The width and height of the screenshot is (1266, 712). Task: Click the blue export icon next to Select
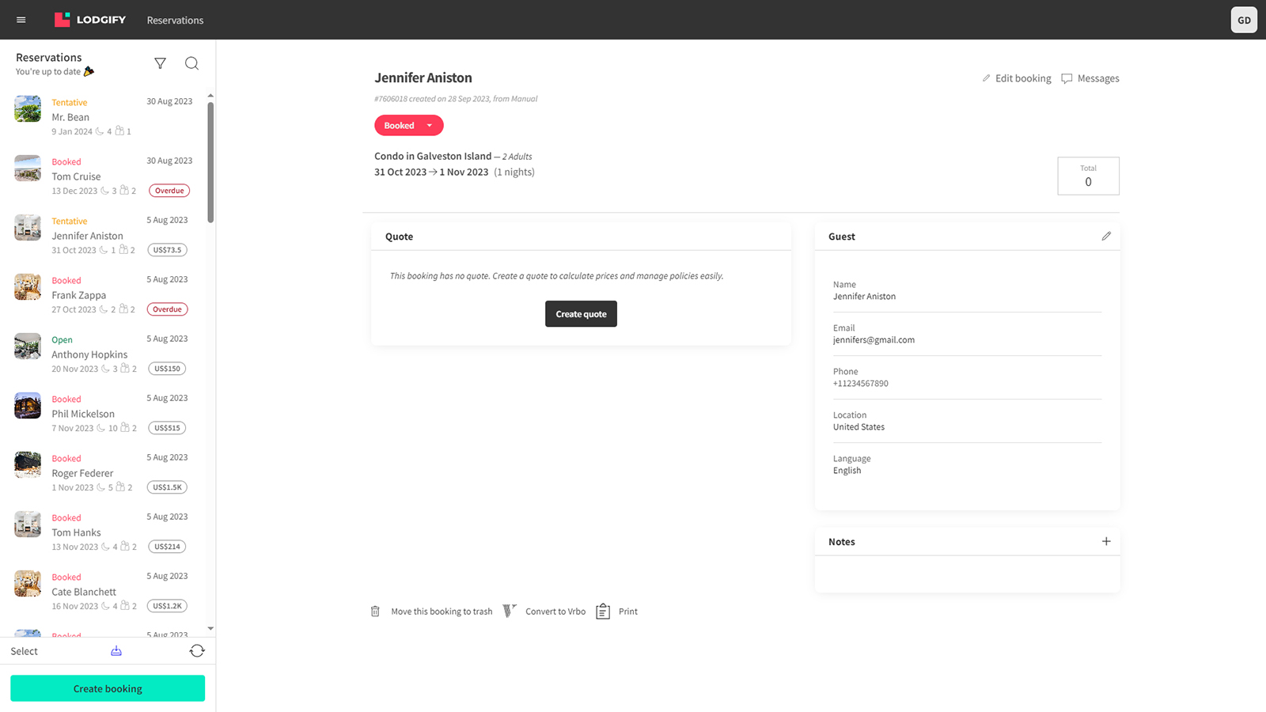[x=116, y=650]
